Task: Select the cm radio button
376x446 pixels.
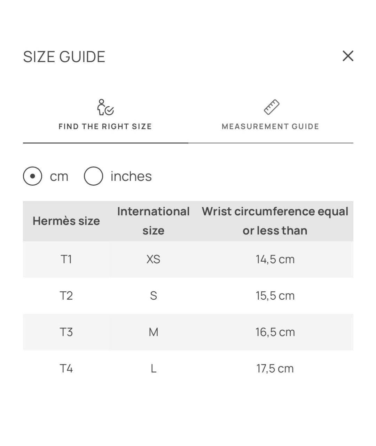Action: pos(33,176)
